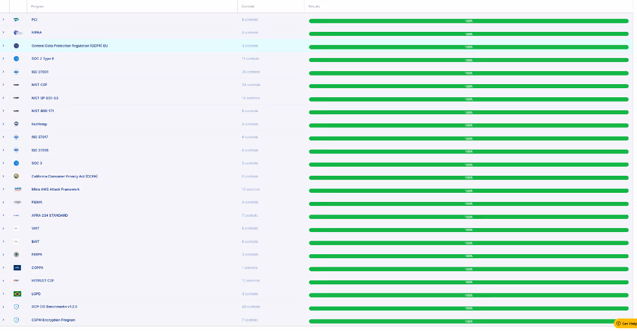Click the ISO 27001 program icon
This screenshot has width=637, height=331.
[x=16, y=72]
